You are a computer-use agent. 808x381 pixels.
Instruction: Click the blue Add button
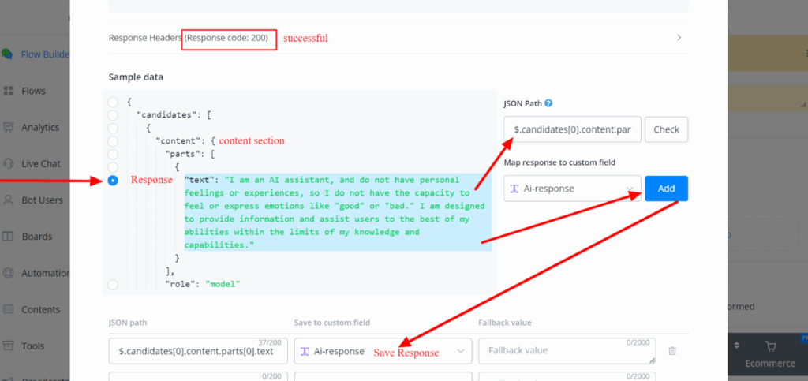tap(666, 189)
